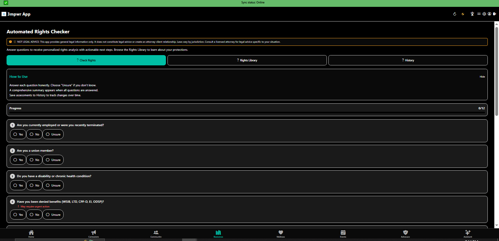Click the NOT LEGAL ADVICE notice text
This screenshot has width=499, height=241.
coord(149,42)
